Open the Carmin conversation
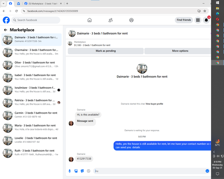Viewport: 224px width, 179px height. click(x=31, y=115)
